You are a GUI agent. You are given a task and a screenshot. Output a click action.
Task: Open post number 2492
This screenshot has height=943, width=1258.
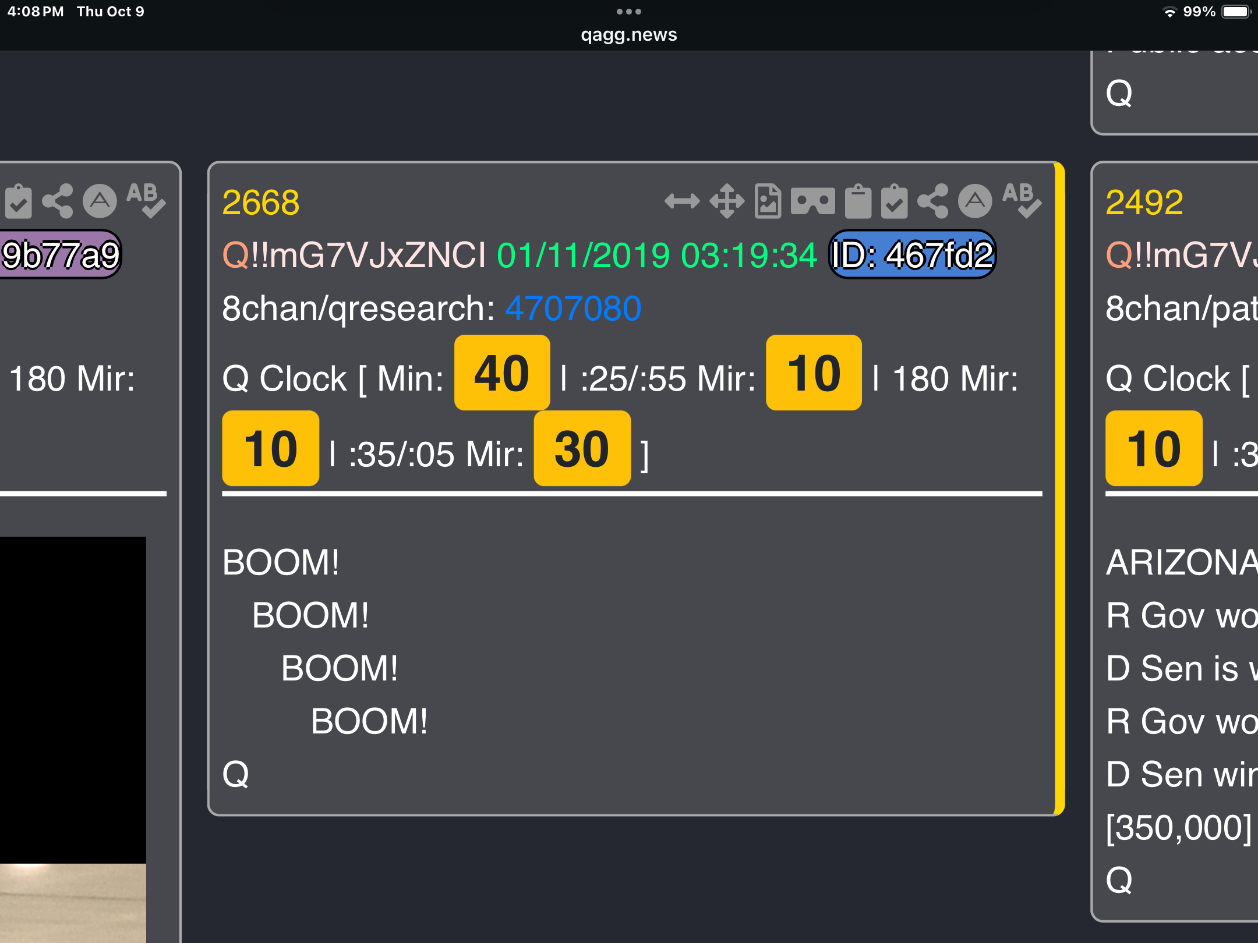click(x=1144, y=203)
